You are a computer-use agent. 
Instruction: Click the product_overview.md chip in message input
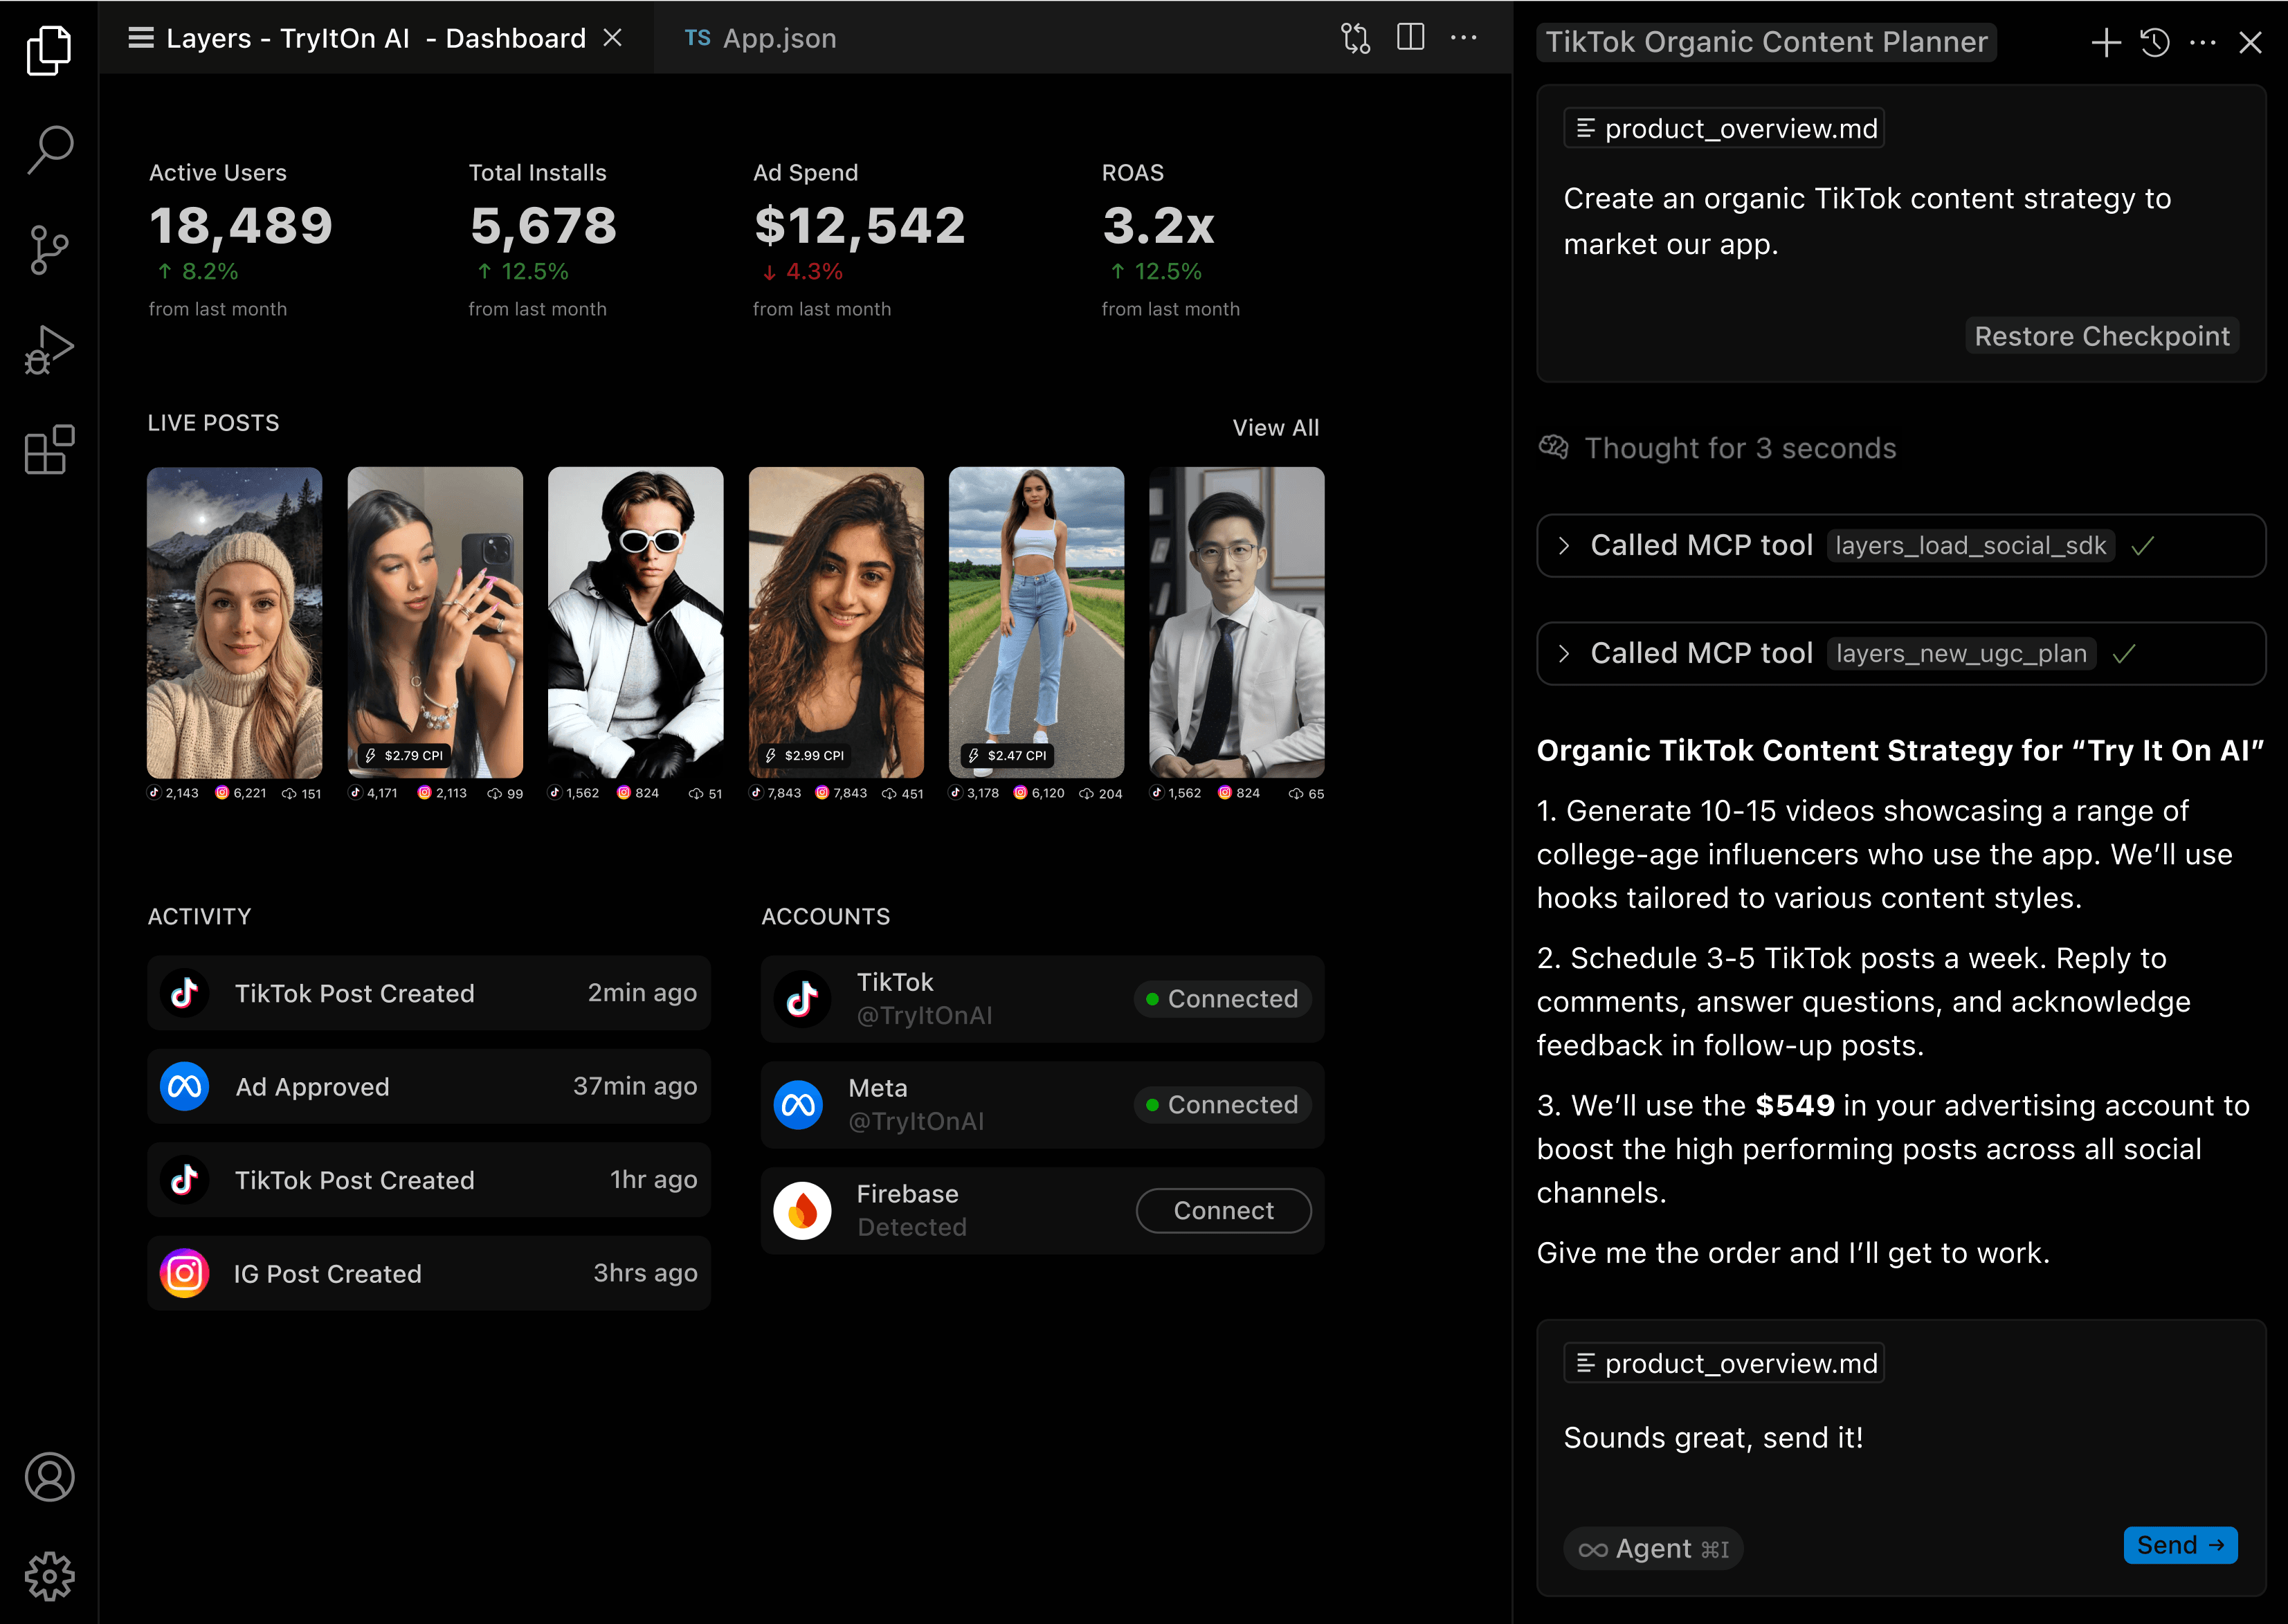pos(1724,1363)
